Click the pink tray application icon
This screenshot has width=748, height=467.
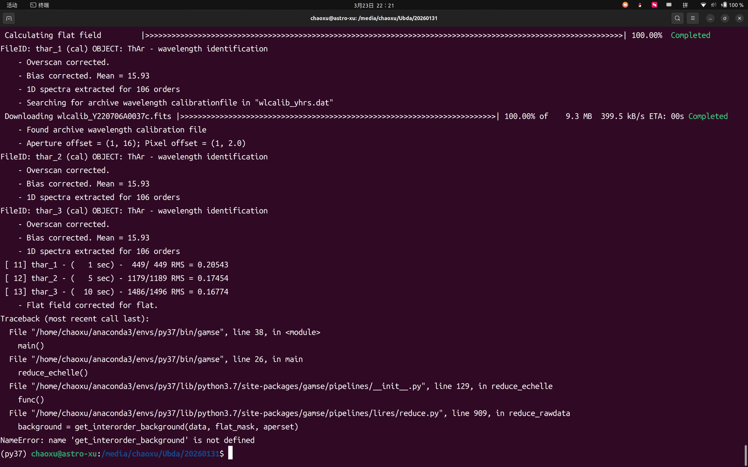point(654,5)
